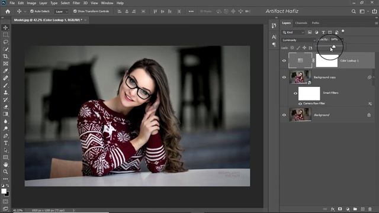
Task: Select the Move tool
Action: [5, 28]
